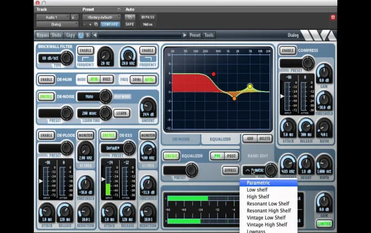Open the De-Noise Mono mode selector
This screenshot has height=233, width=371.
94,97
